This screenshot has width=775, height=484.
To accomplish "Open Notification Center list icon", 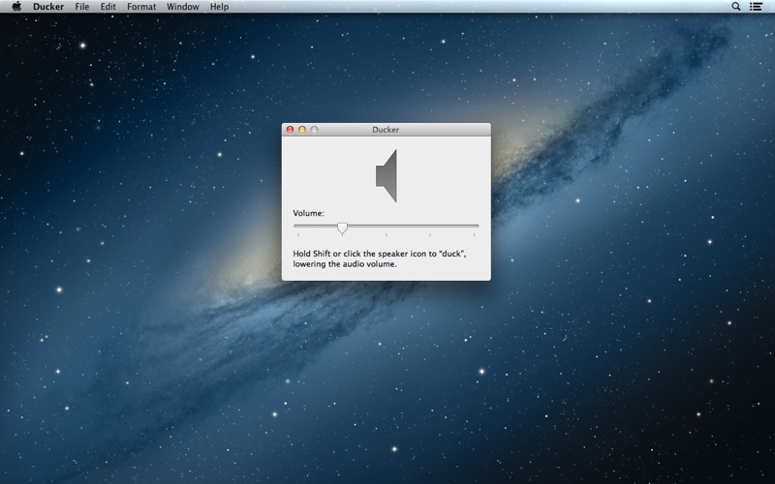I will 756,7.
